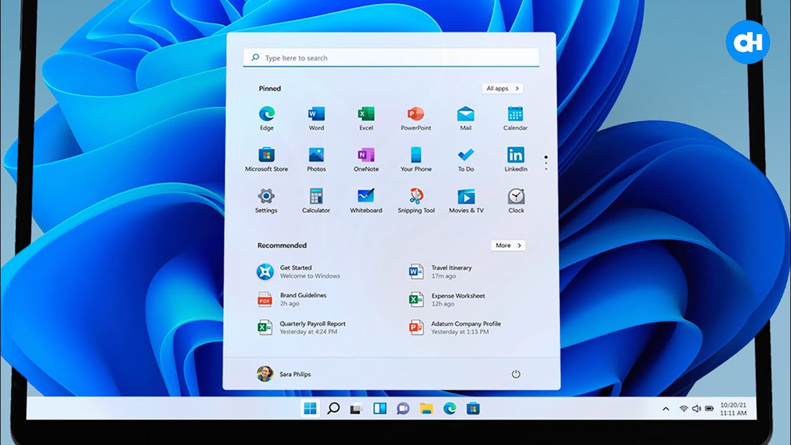Open the date and time flyout

pos(732,409)
